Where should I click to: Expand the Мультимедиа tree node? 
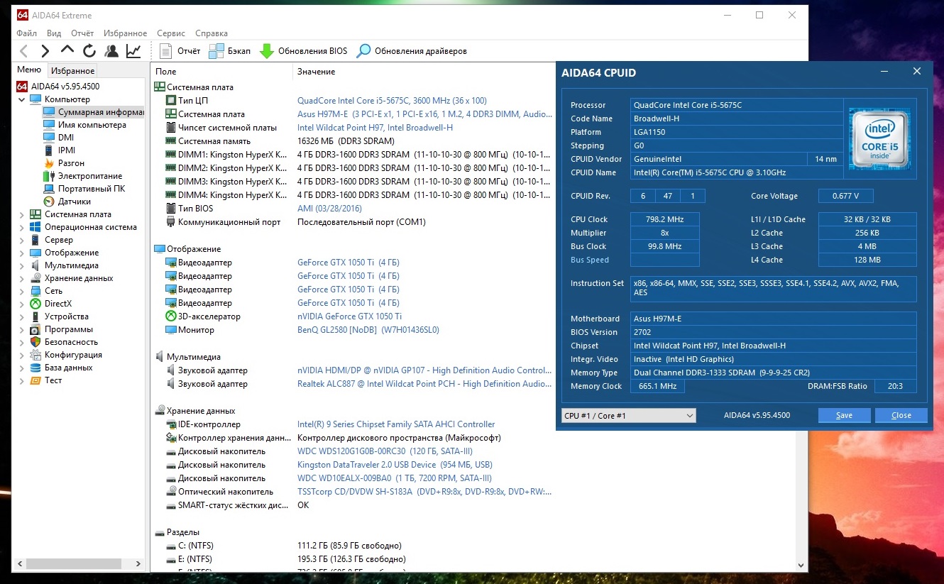pos(21,265)
